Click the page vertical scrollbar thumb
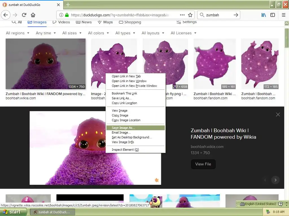This screenshot has width=289, height=216. point(286,38)
